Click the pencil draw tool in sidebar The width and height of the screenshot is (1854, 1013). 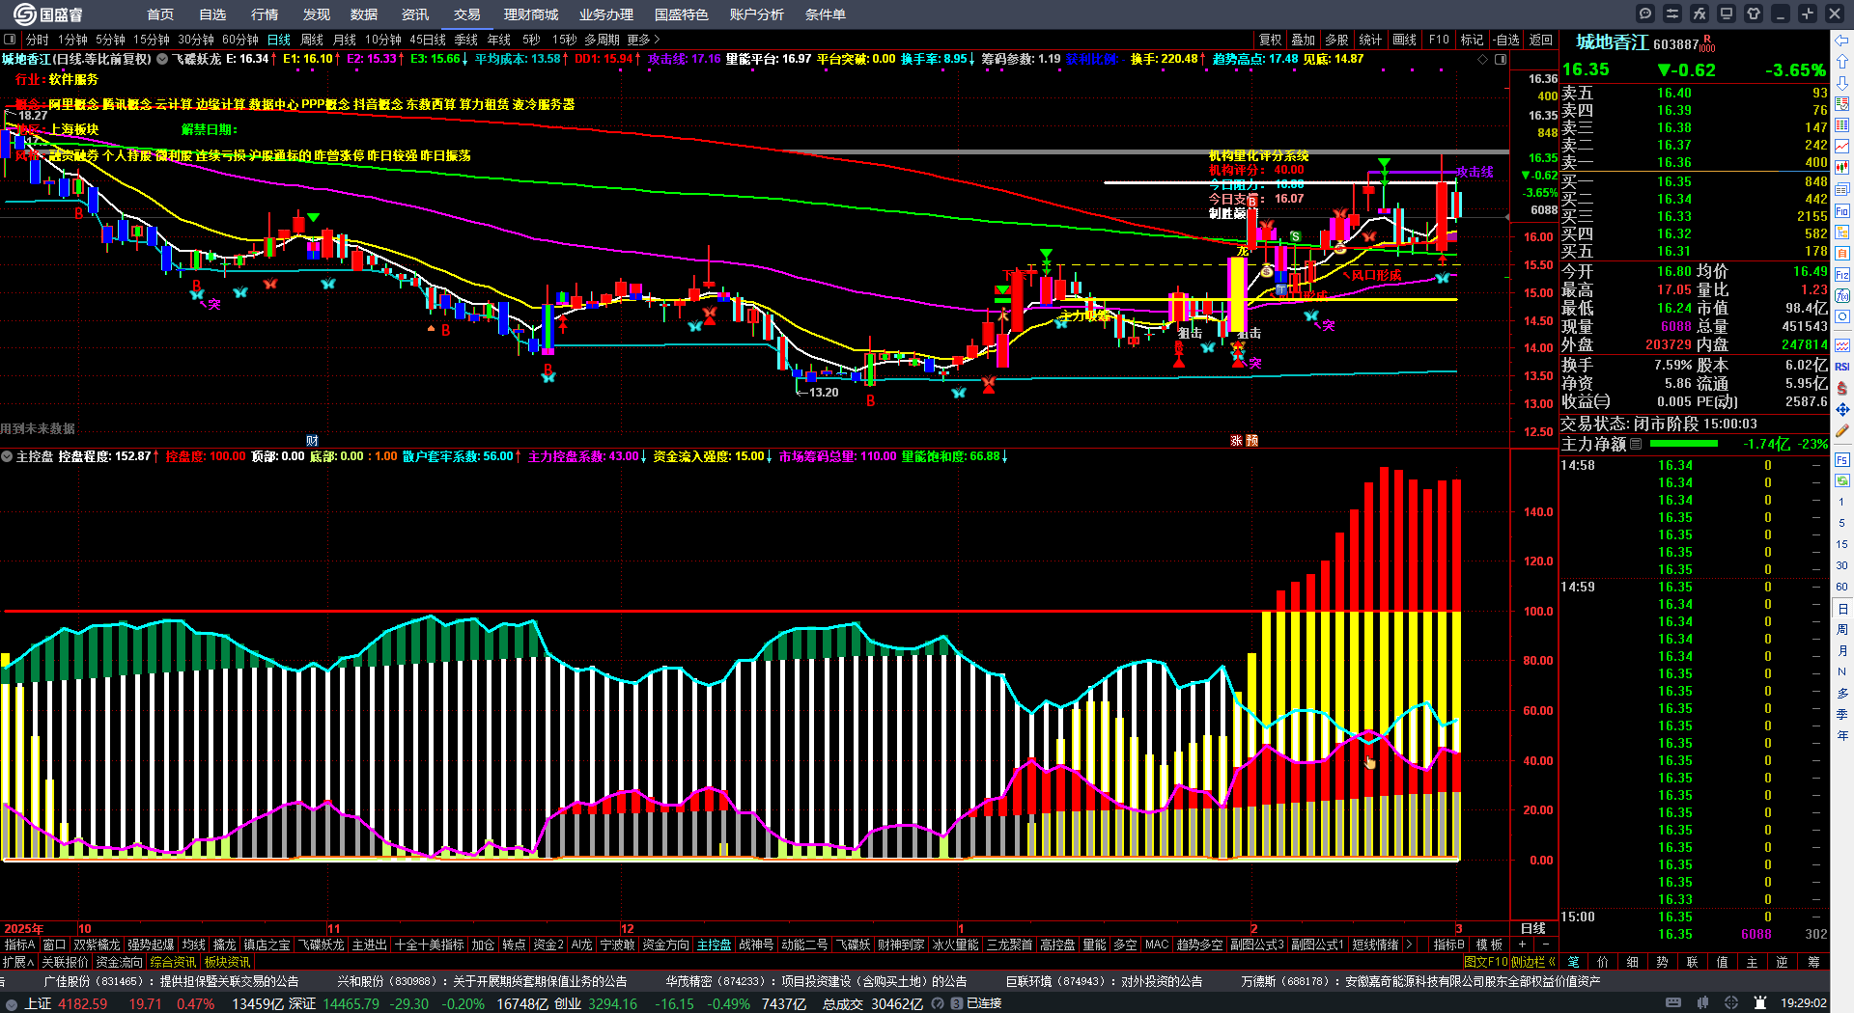pos(1842,430)
